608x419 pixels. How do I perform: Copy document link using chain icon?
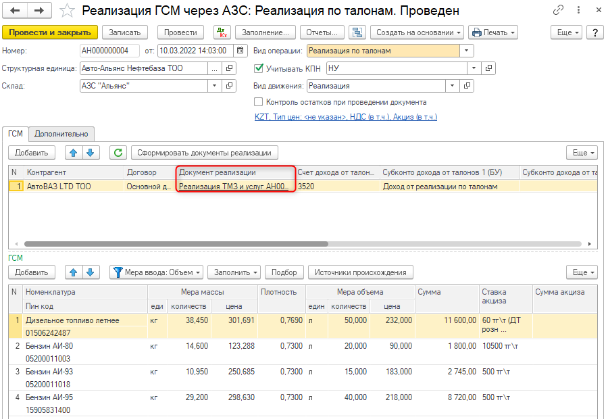coord(558,11)
